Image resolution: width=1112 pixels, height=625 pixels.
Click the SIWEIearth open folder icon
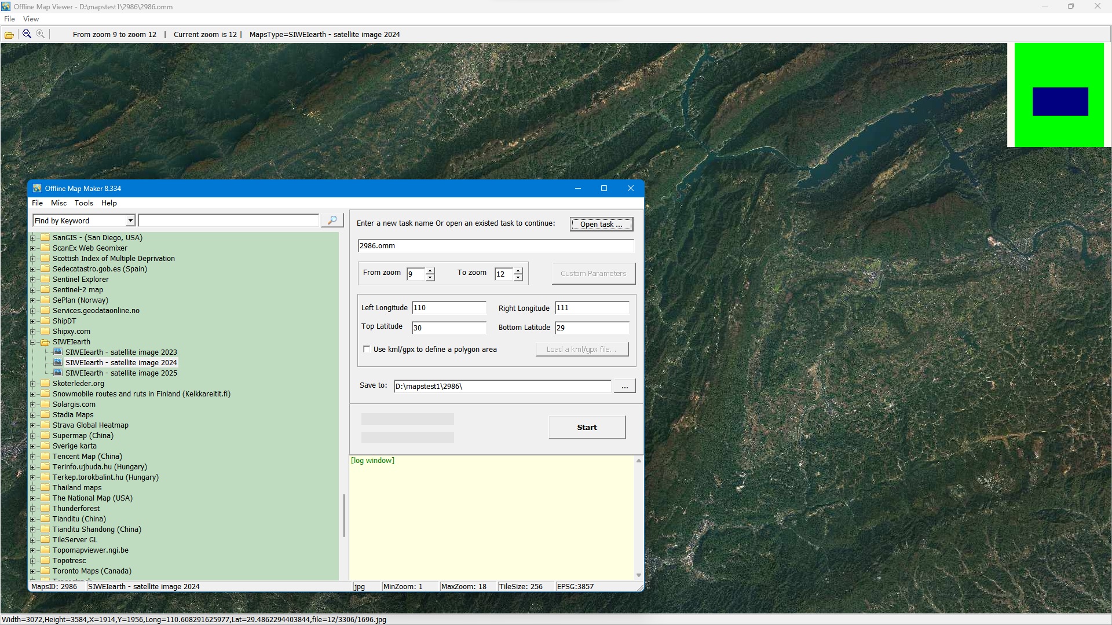click(x=45, y=342)
